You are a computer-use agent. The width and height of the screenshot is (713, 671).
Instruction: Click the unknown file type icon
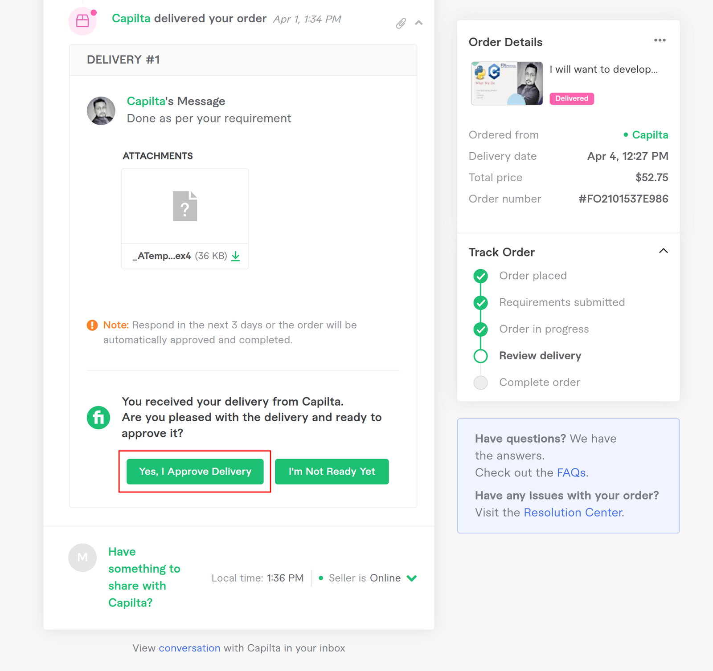(185, 206)
